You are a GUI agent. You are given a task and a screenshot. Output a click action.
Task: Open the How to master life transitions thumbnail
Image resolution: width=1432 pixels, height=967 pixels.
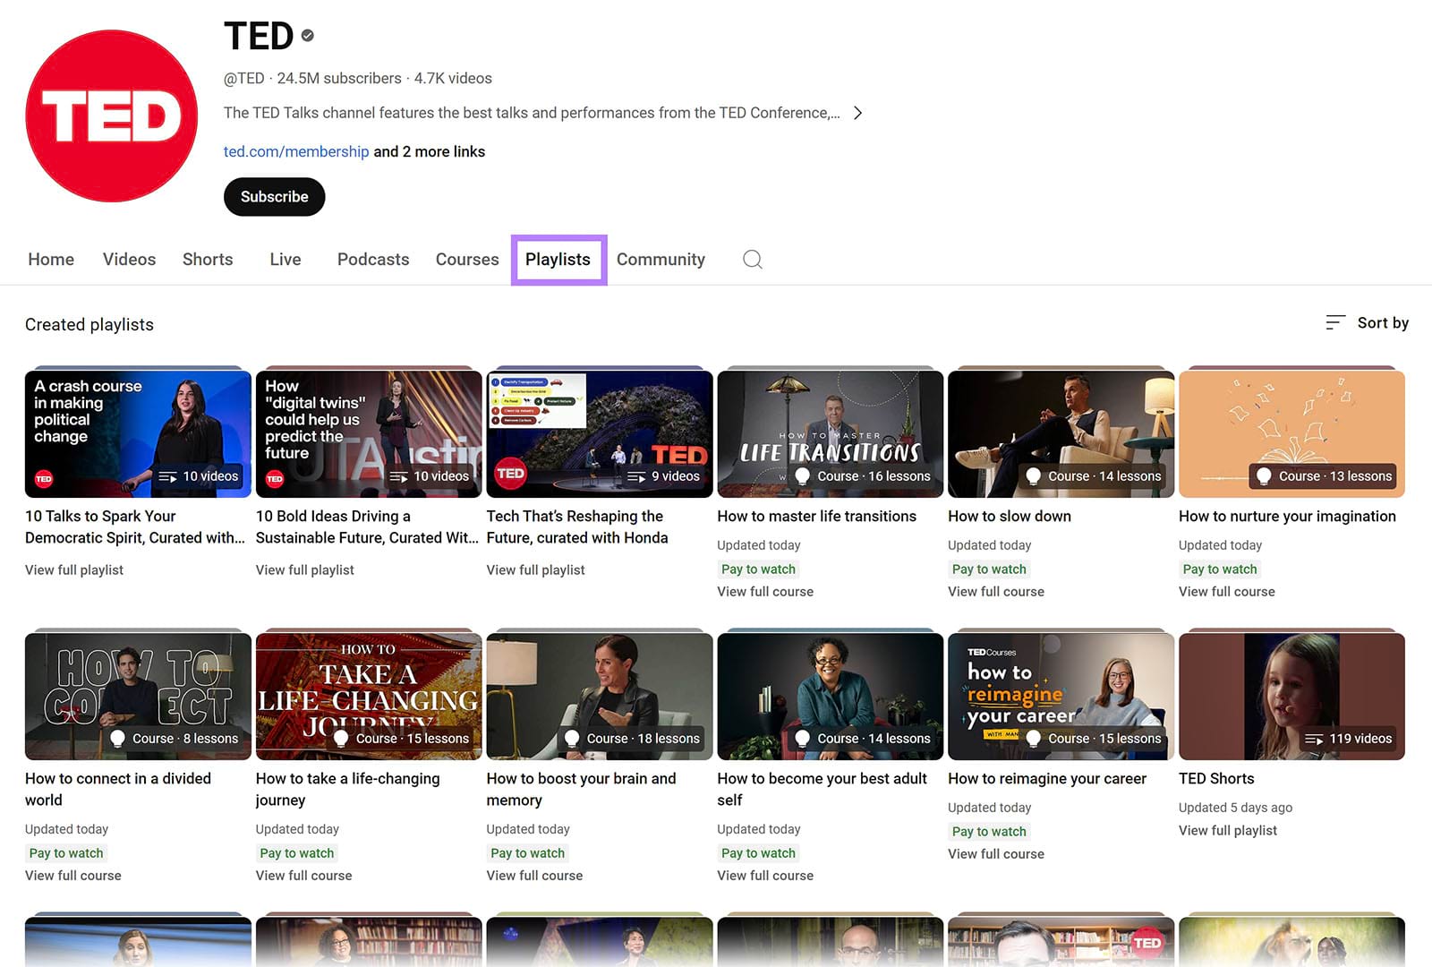pos(830,433)
